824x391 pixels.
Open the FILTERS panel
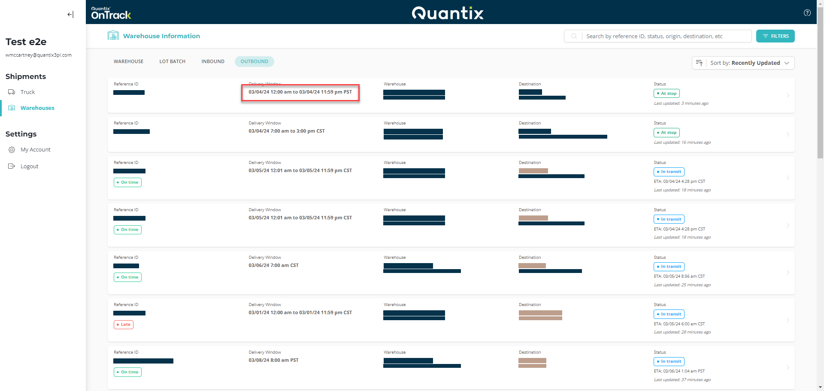[775, 36]
